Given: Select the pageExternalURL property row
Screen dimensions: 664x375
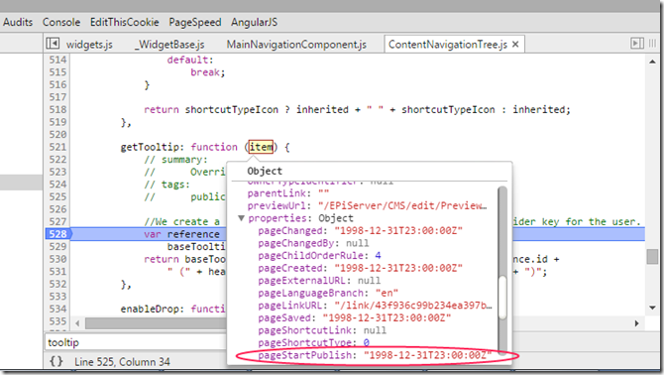Looking at the screenshot, I should pyautogui.click(x=319, y=281).
